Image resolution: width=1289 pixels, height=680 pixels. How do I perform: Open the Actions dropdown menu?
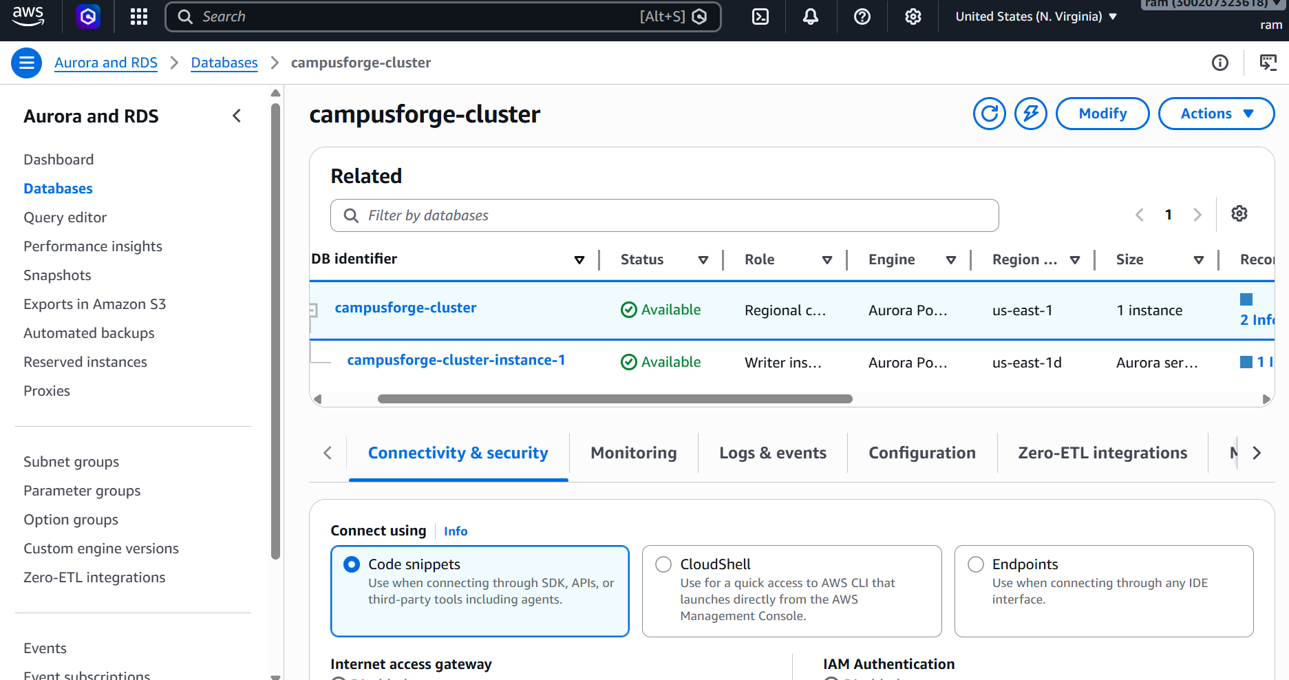pyautogui.click(x=1216, y=114)
